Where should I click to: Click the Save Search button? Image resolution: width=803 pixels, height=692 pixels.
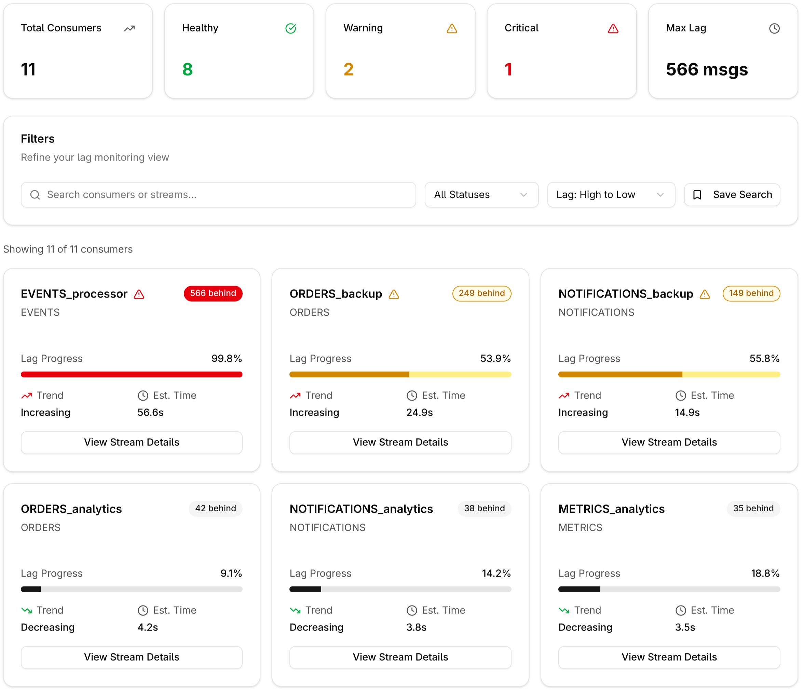[x=732, y=194]
